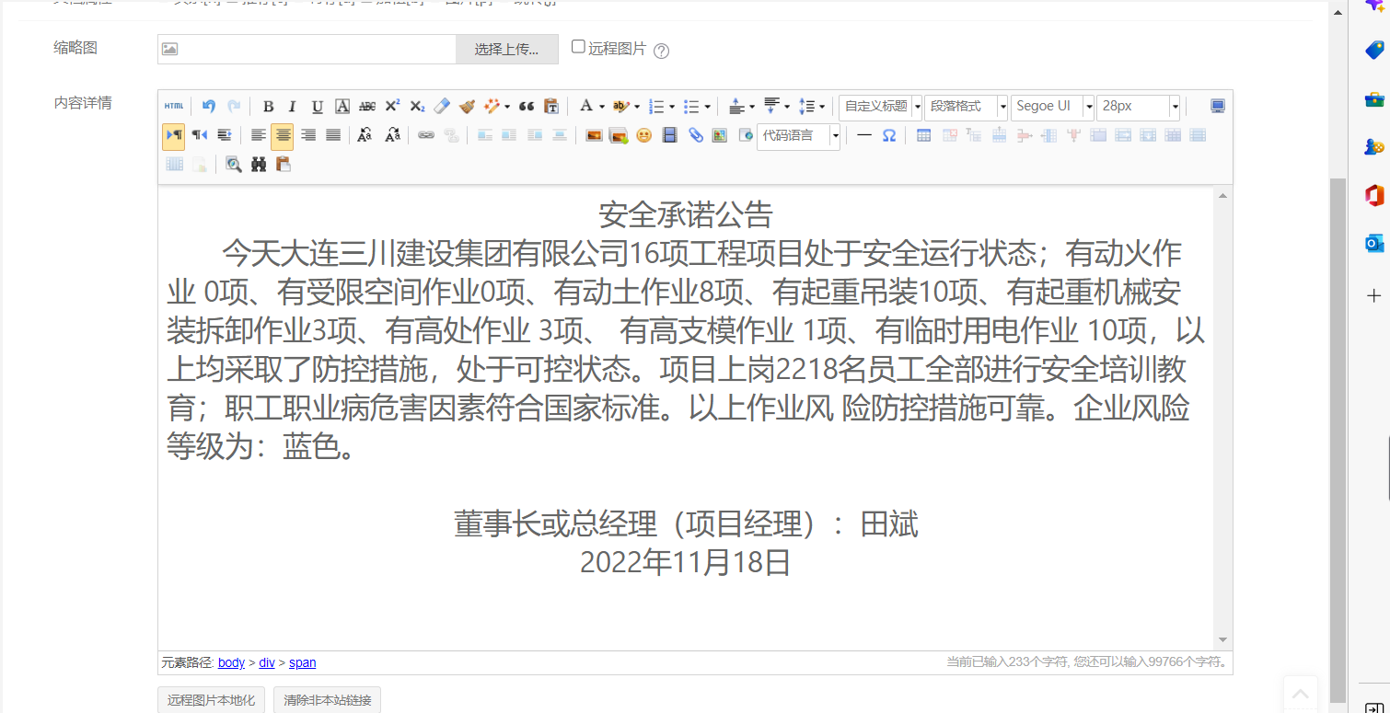Run auto typeset with the magic wand
The width and height of the screenshot is (1390, 713).
tap(492, 107)
